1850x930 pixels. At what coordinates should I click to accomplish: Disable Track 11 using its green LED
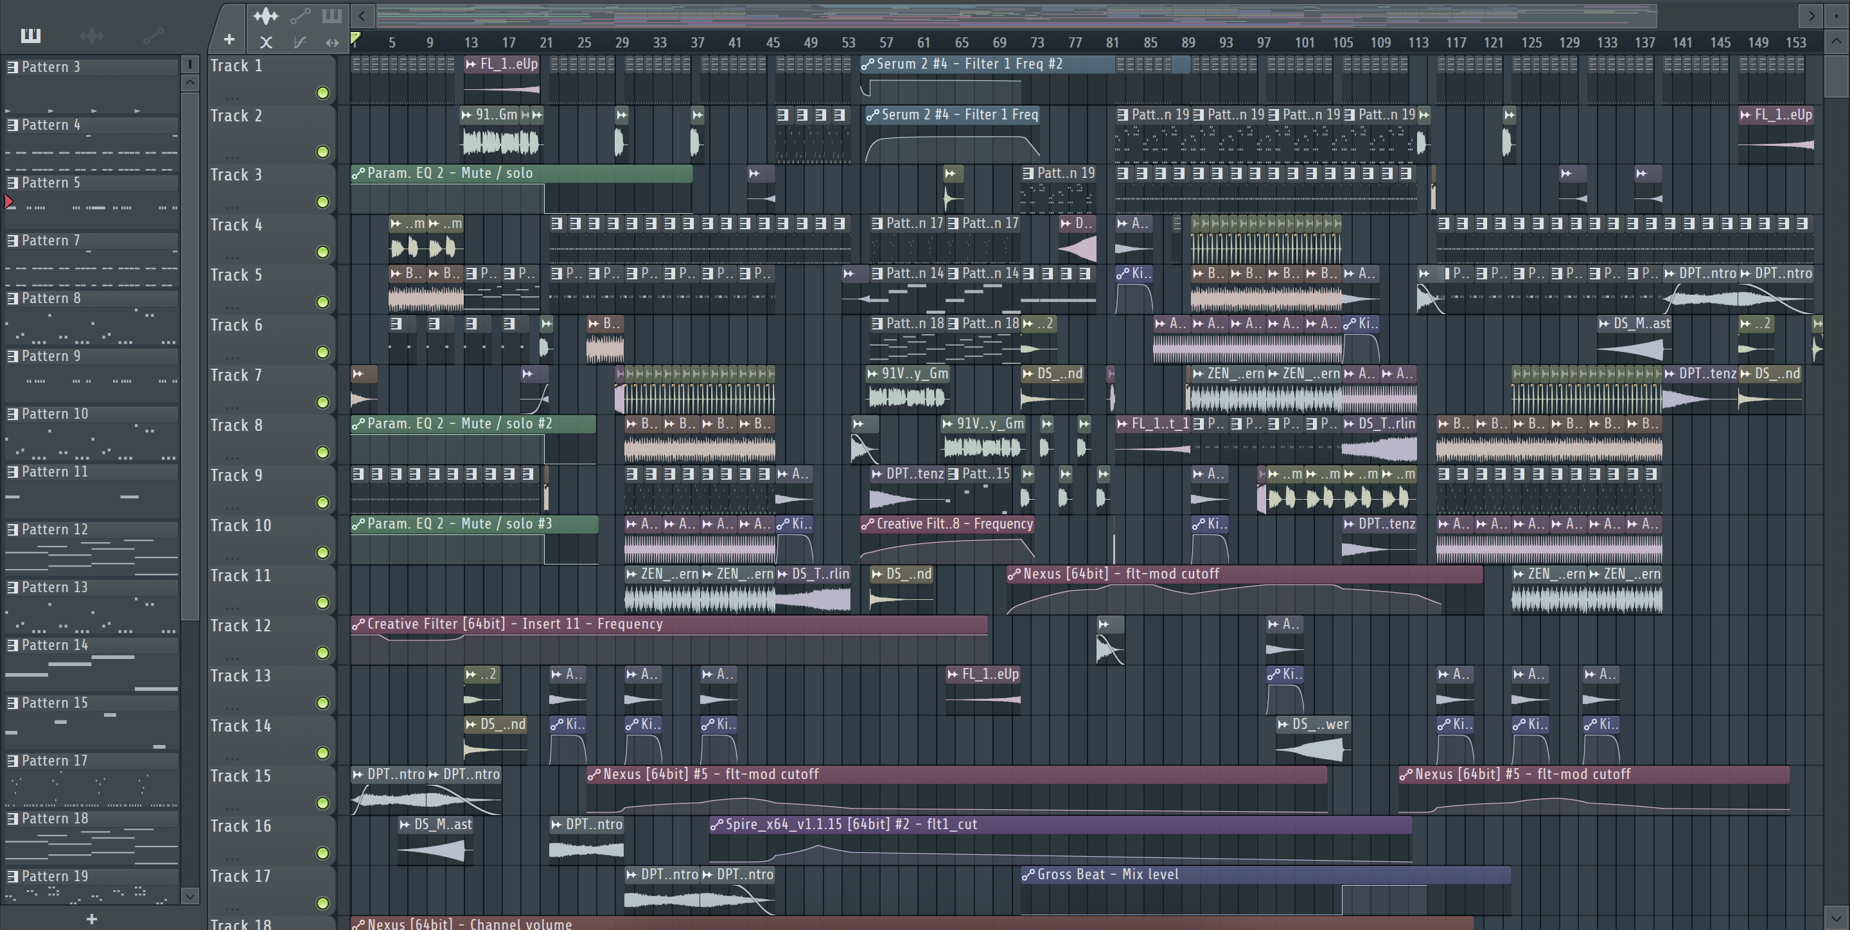click(x=322, y=603)
